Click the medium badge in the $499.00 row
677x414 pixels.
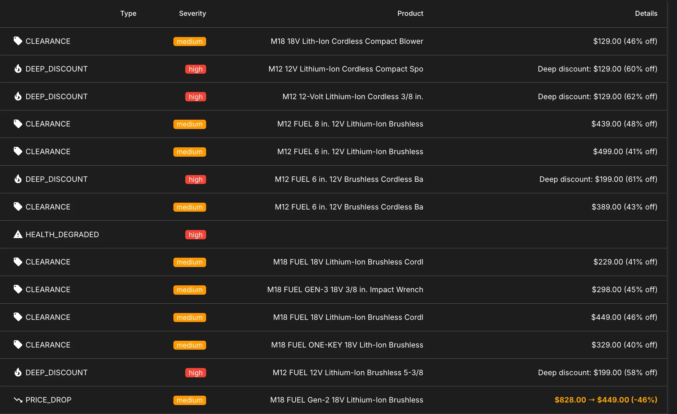190,152
